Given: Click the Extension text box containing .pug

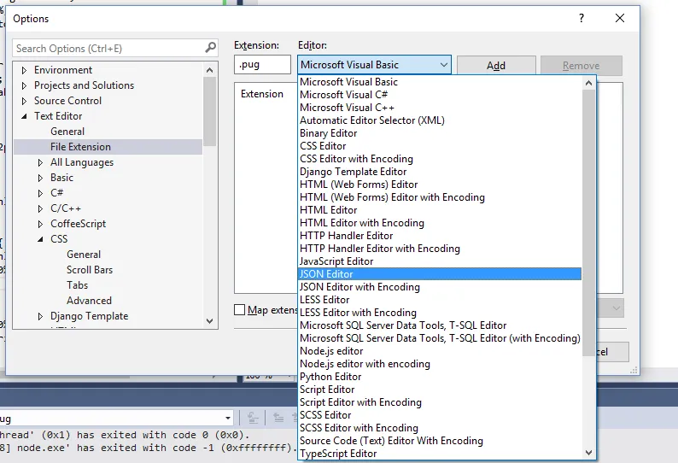Looking at the screenshot, I should pos(262,64).
